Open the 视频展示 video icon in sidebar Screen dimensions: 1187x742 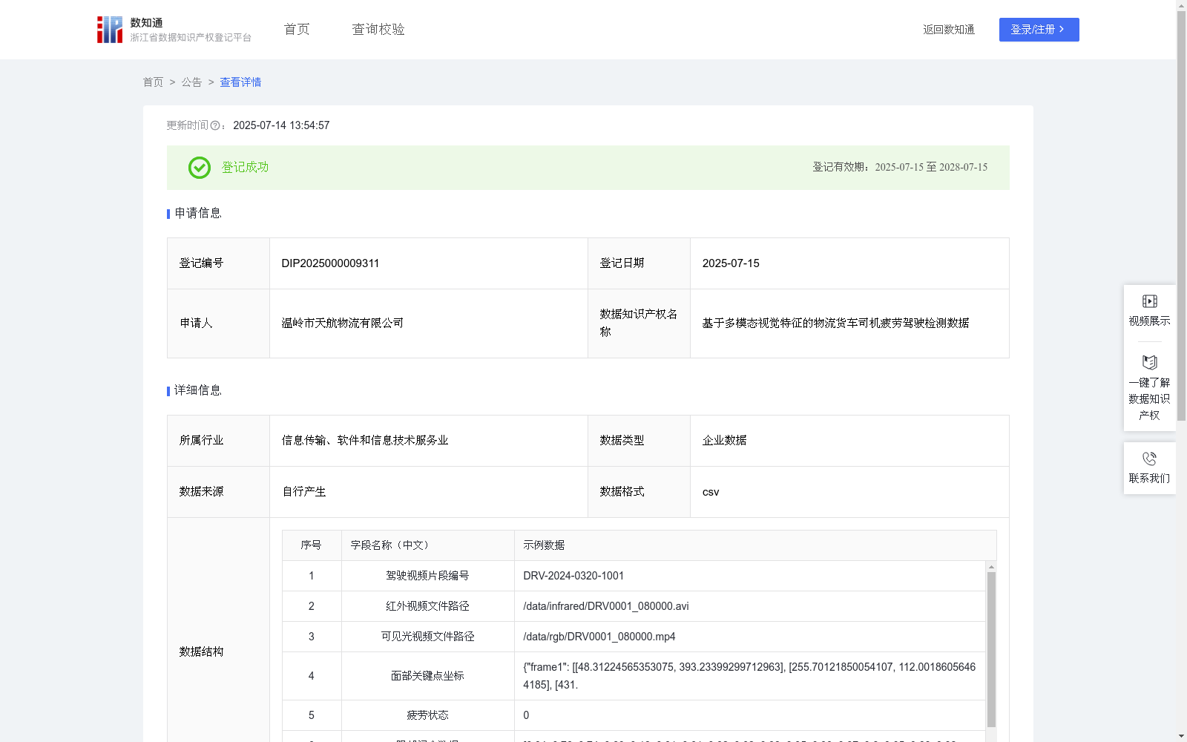click(x=1150, y=301)
